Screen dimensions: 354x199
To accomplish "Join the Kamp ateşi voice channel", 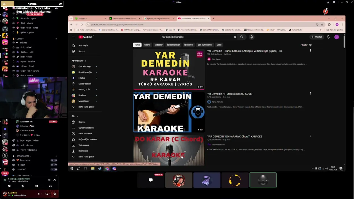I will tap(35, 160).
